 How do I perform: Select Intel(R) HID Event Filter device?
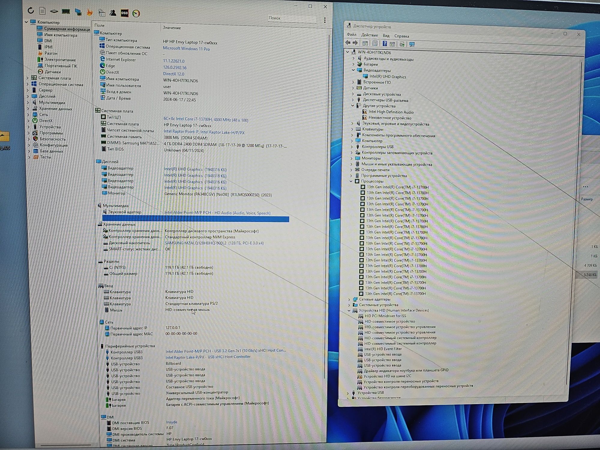(383, 349)
